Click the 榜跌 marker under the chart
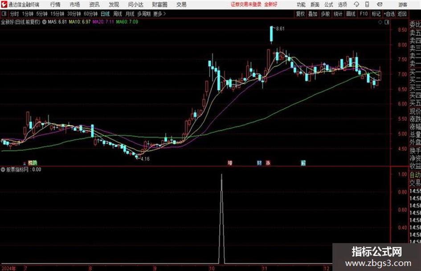This screenshot has width=421, height=271. coord(33,162)
